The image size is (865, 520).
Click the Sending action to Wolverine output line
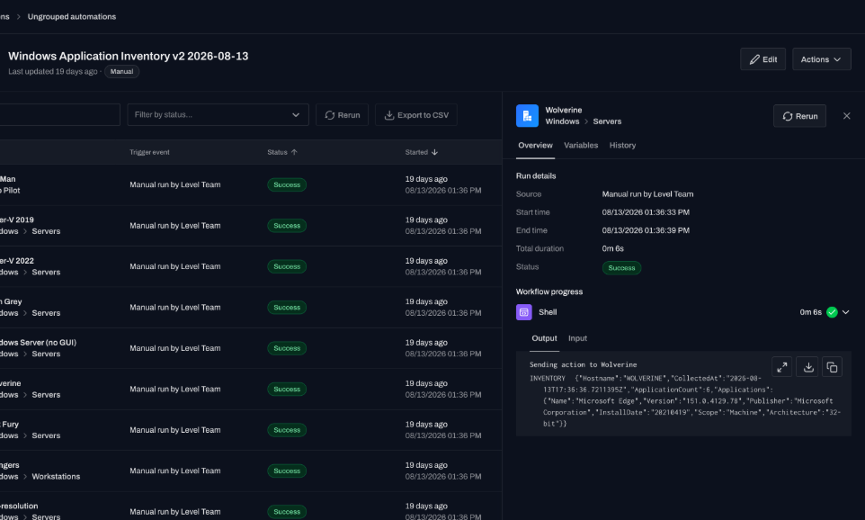point(583,365)
